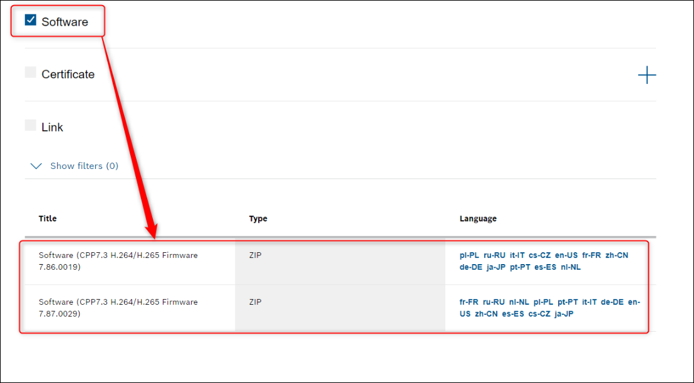Download pl-PL version of firmware 7.86.0019

pos(469,255)
